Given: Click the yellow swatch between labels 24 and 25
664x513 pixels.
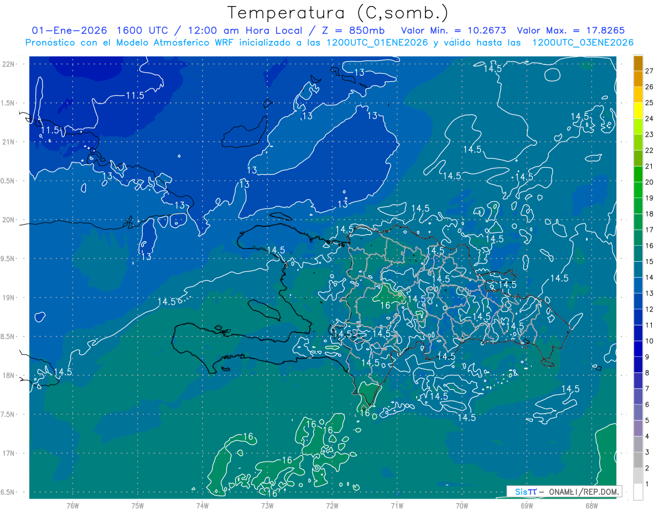Looking at the screenshot, I should pyautogui.click(x=638, y=110).
